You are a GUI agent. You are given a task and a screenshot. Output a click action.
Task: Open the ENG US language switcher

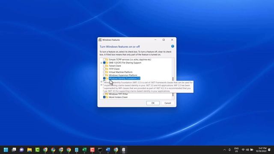point(236,150)
